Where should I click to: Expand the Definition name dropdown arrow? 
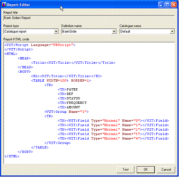(x=114, y=32)
